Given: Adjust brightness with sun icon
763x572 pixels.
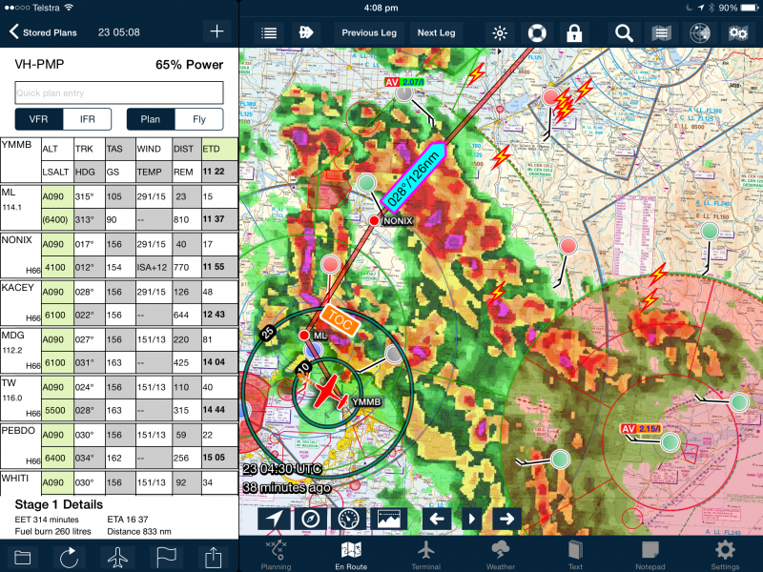Looking at the screenshot, I should coord(500,33).
